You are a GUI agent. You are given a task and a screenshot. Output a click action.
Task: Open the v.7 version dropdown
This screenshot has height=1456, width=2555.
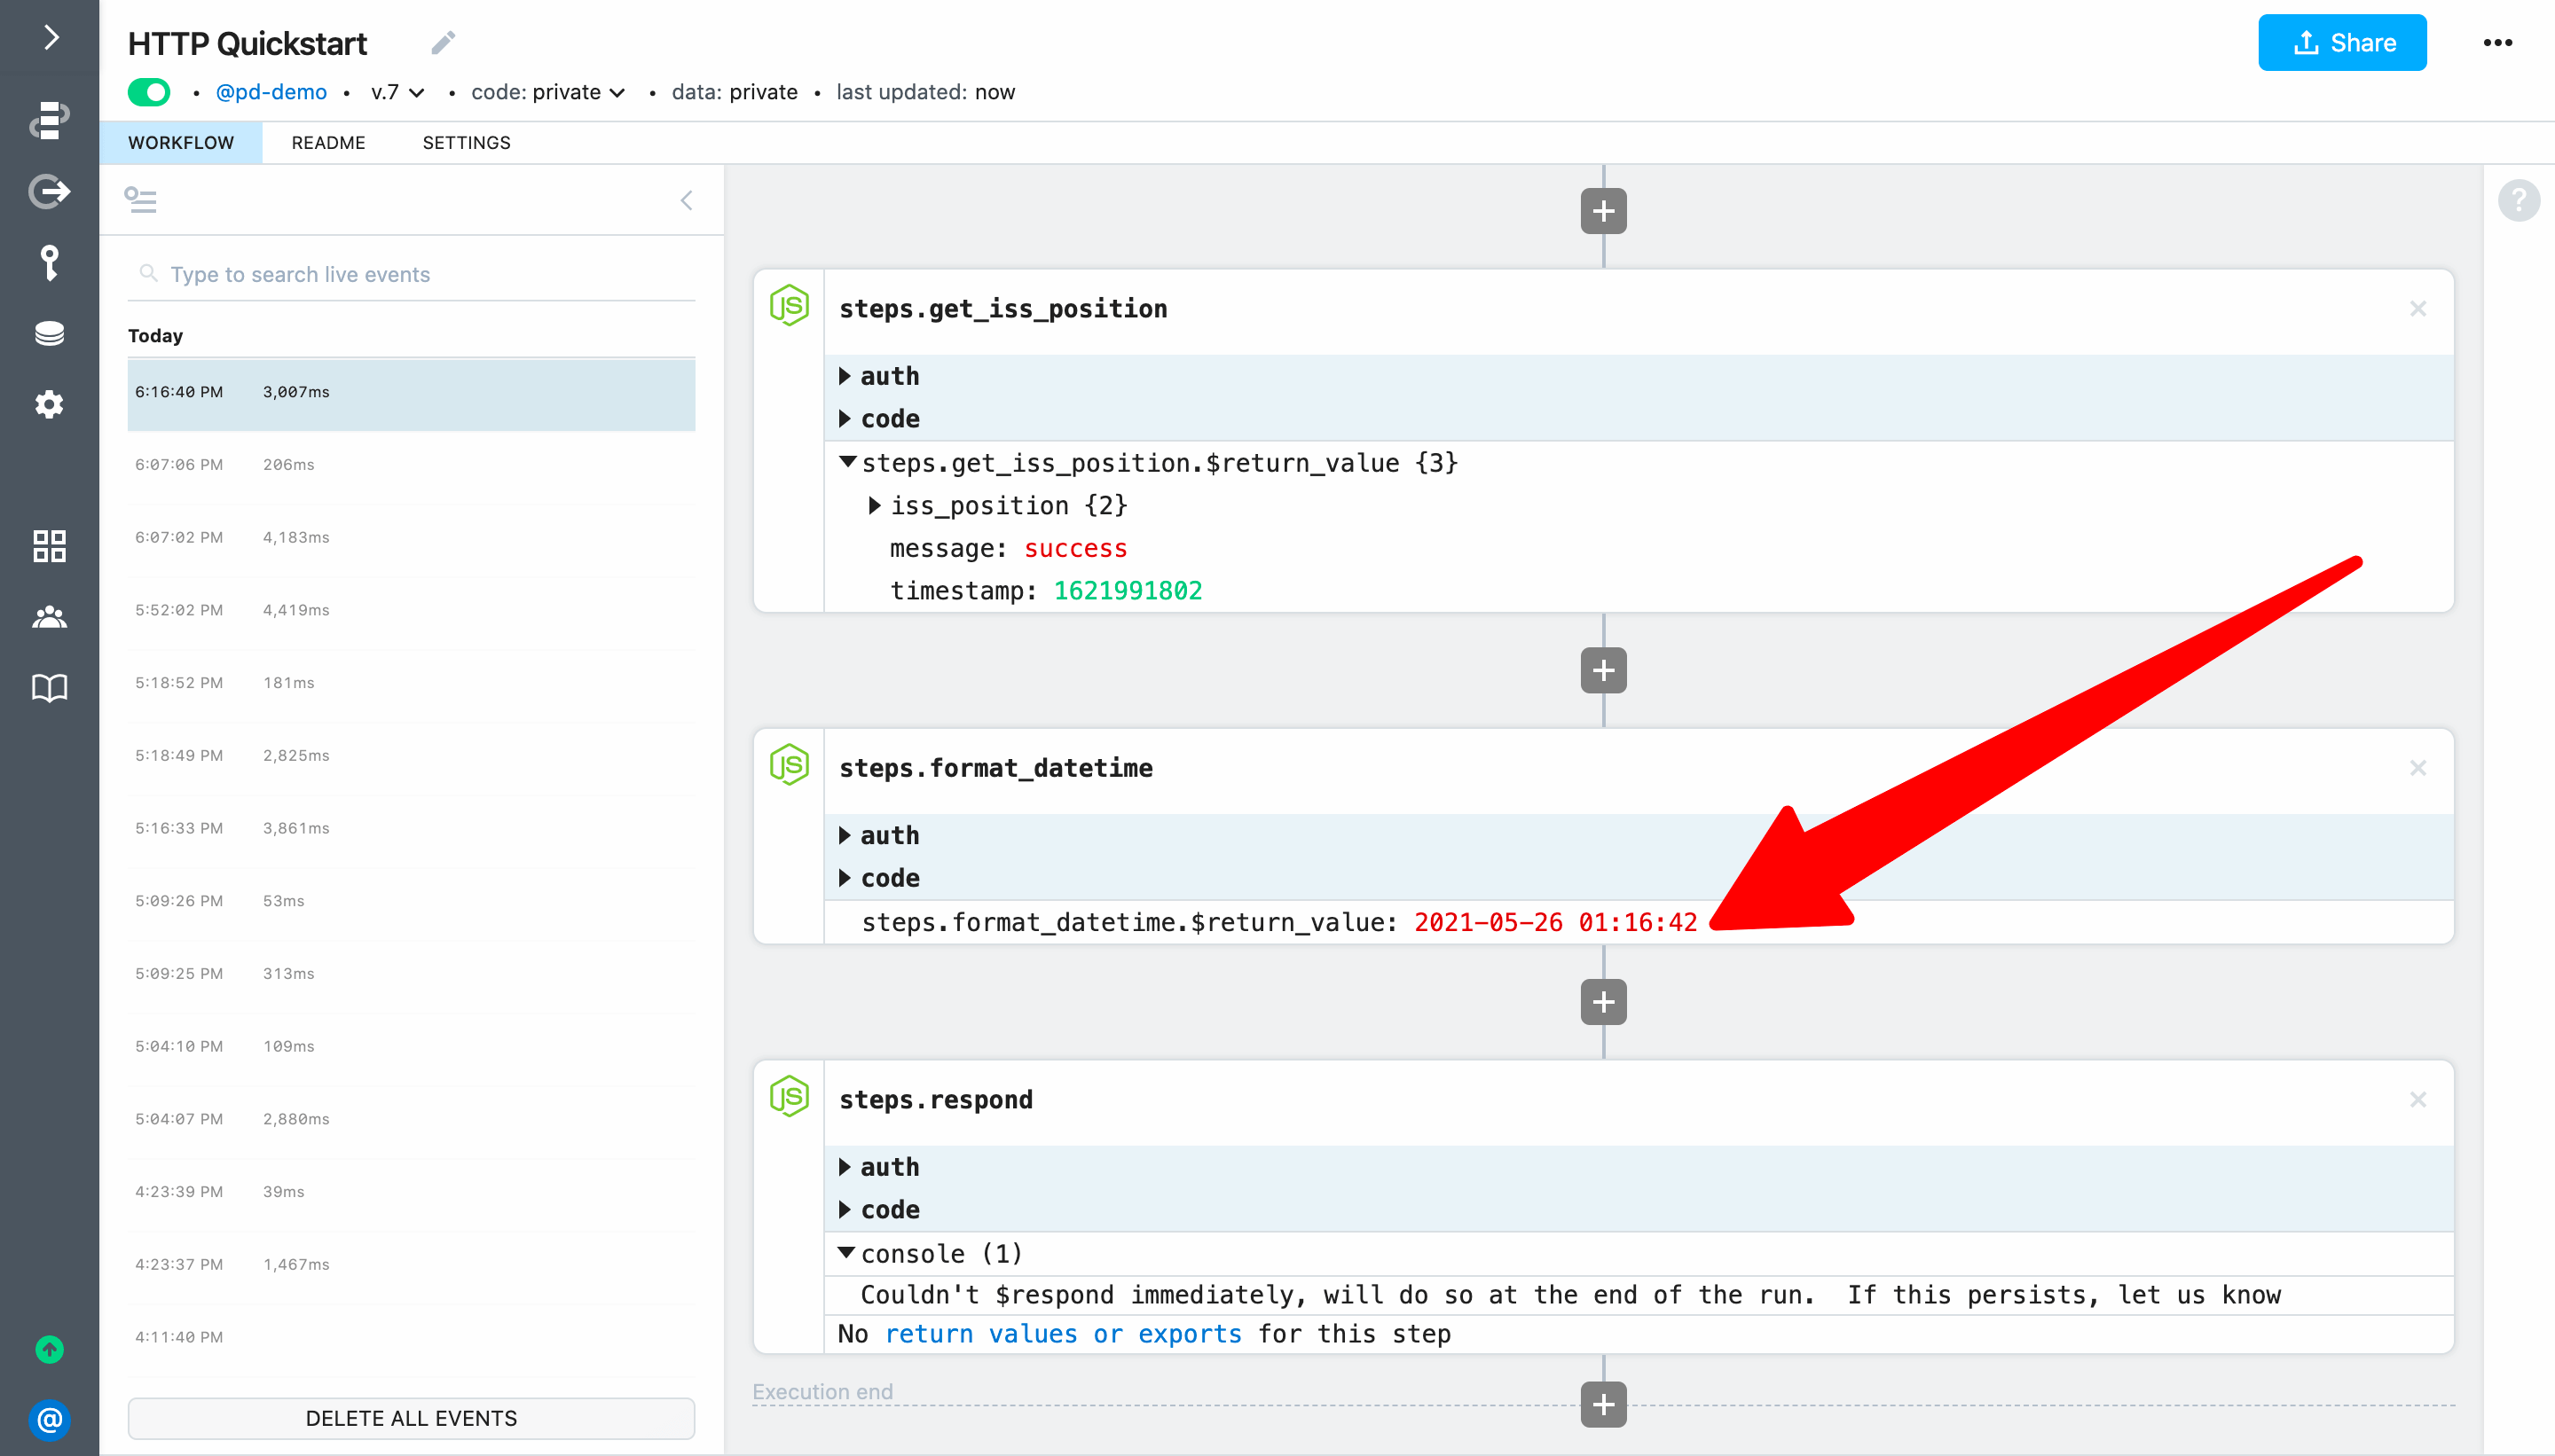(x=397, y=92)
